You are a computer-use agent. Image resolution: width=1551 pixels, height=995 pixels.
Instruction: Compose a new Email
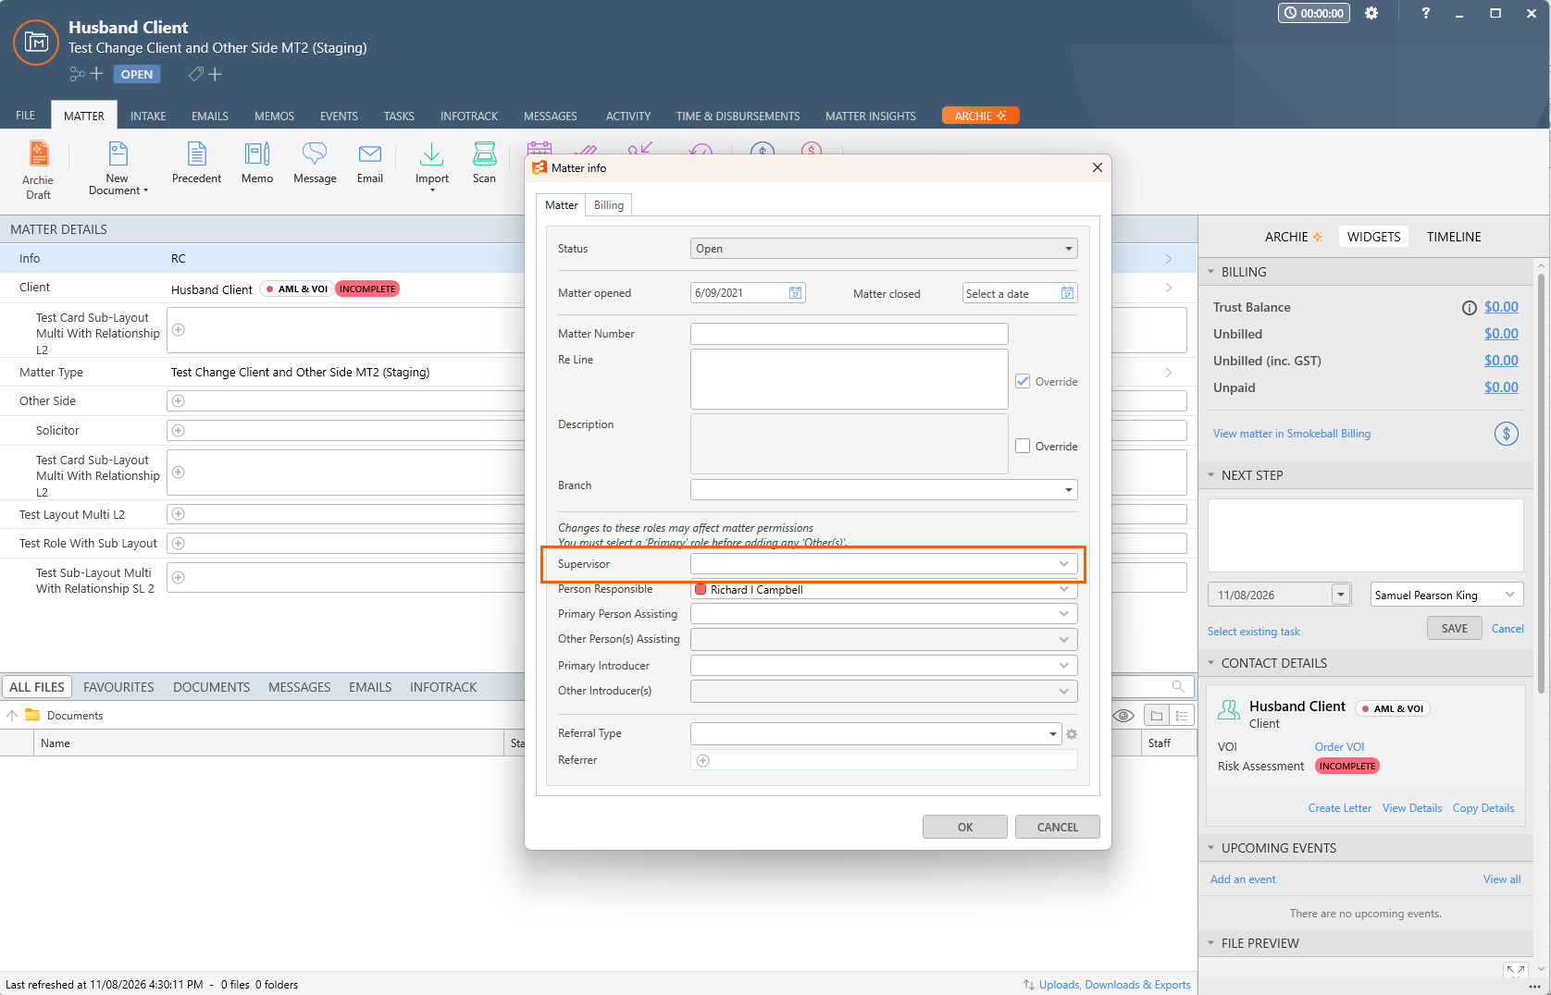click(370, 164)
